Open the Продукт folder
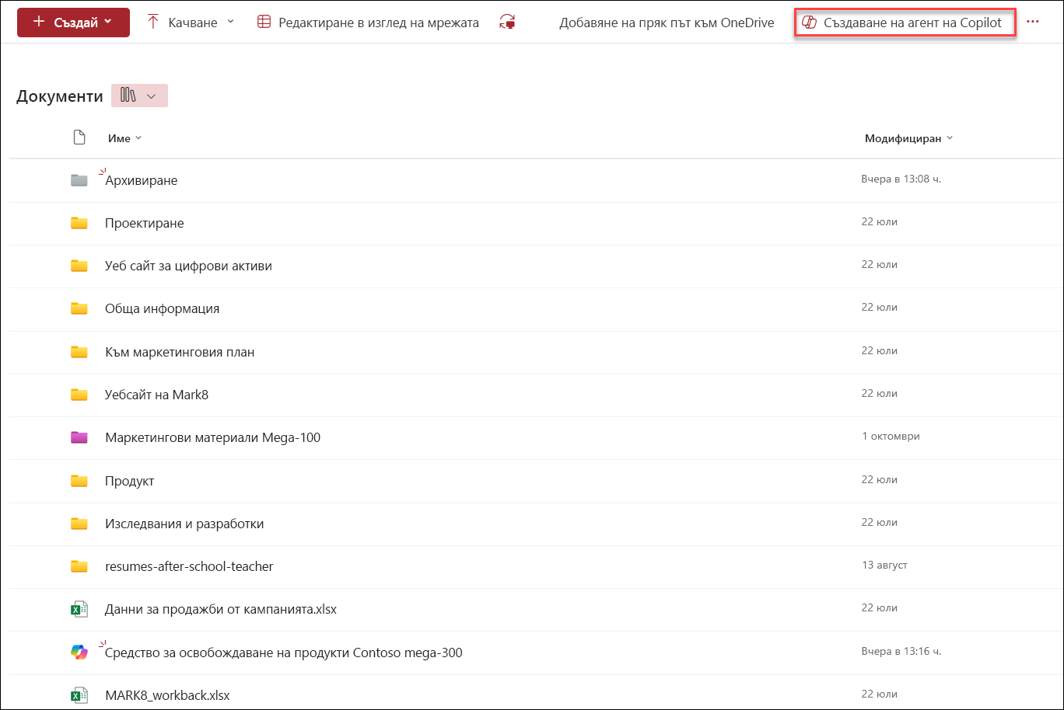This screenshot has width=1064, height=710. pyautogui.click(x=129, y=481)
